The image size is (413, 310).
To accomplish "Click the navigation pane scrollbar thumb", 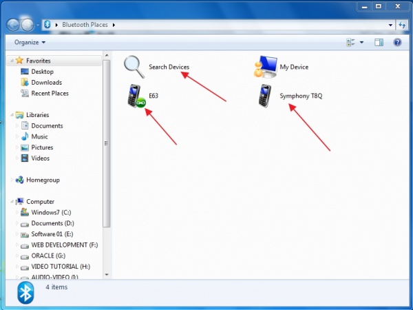I will 107,143.
